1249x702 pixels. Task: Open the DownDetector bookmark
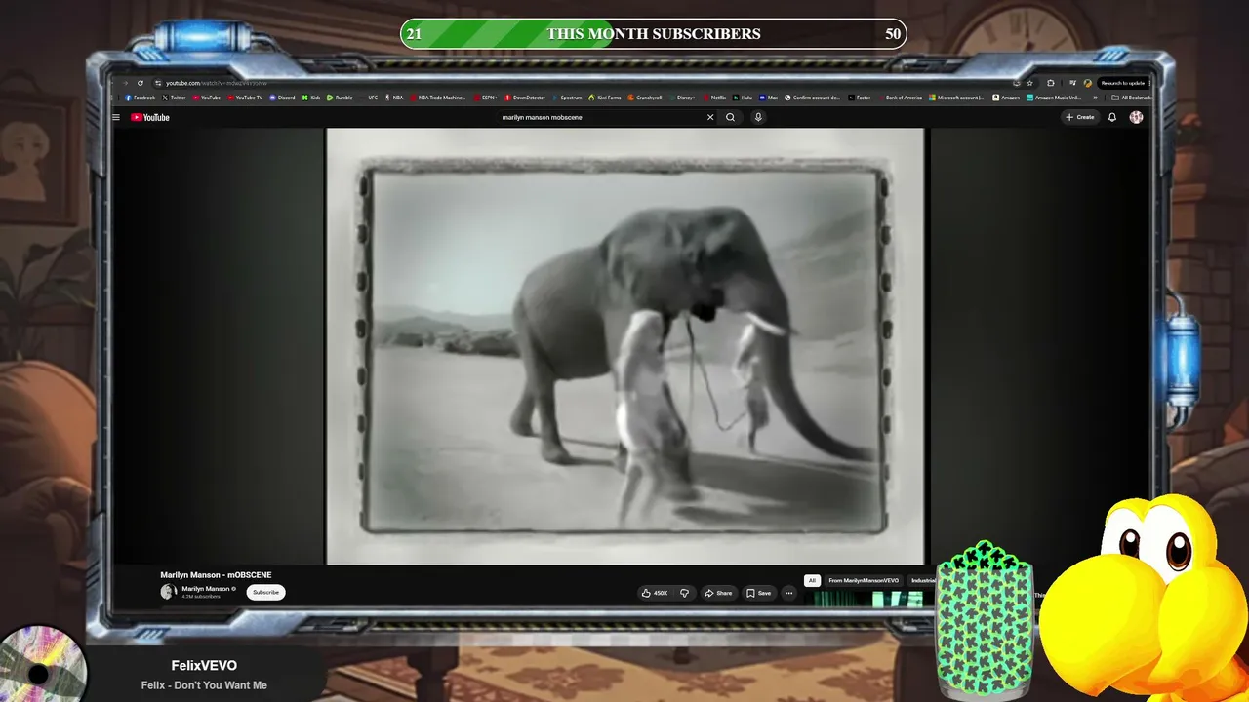pyautogui.click(x=525, y=97)
